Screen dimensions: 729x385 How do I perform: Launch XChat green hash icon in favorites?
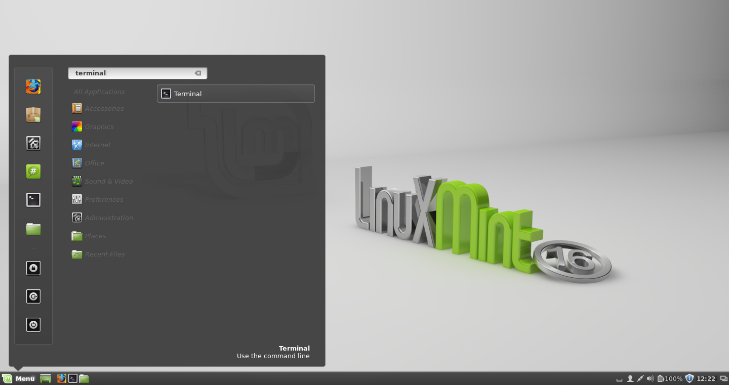33,172
